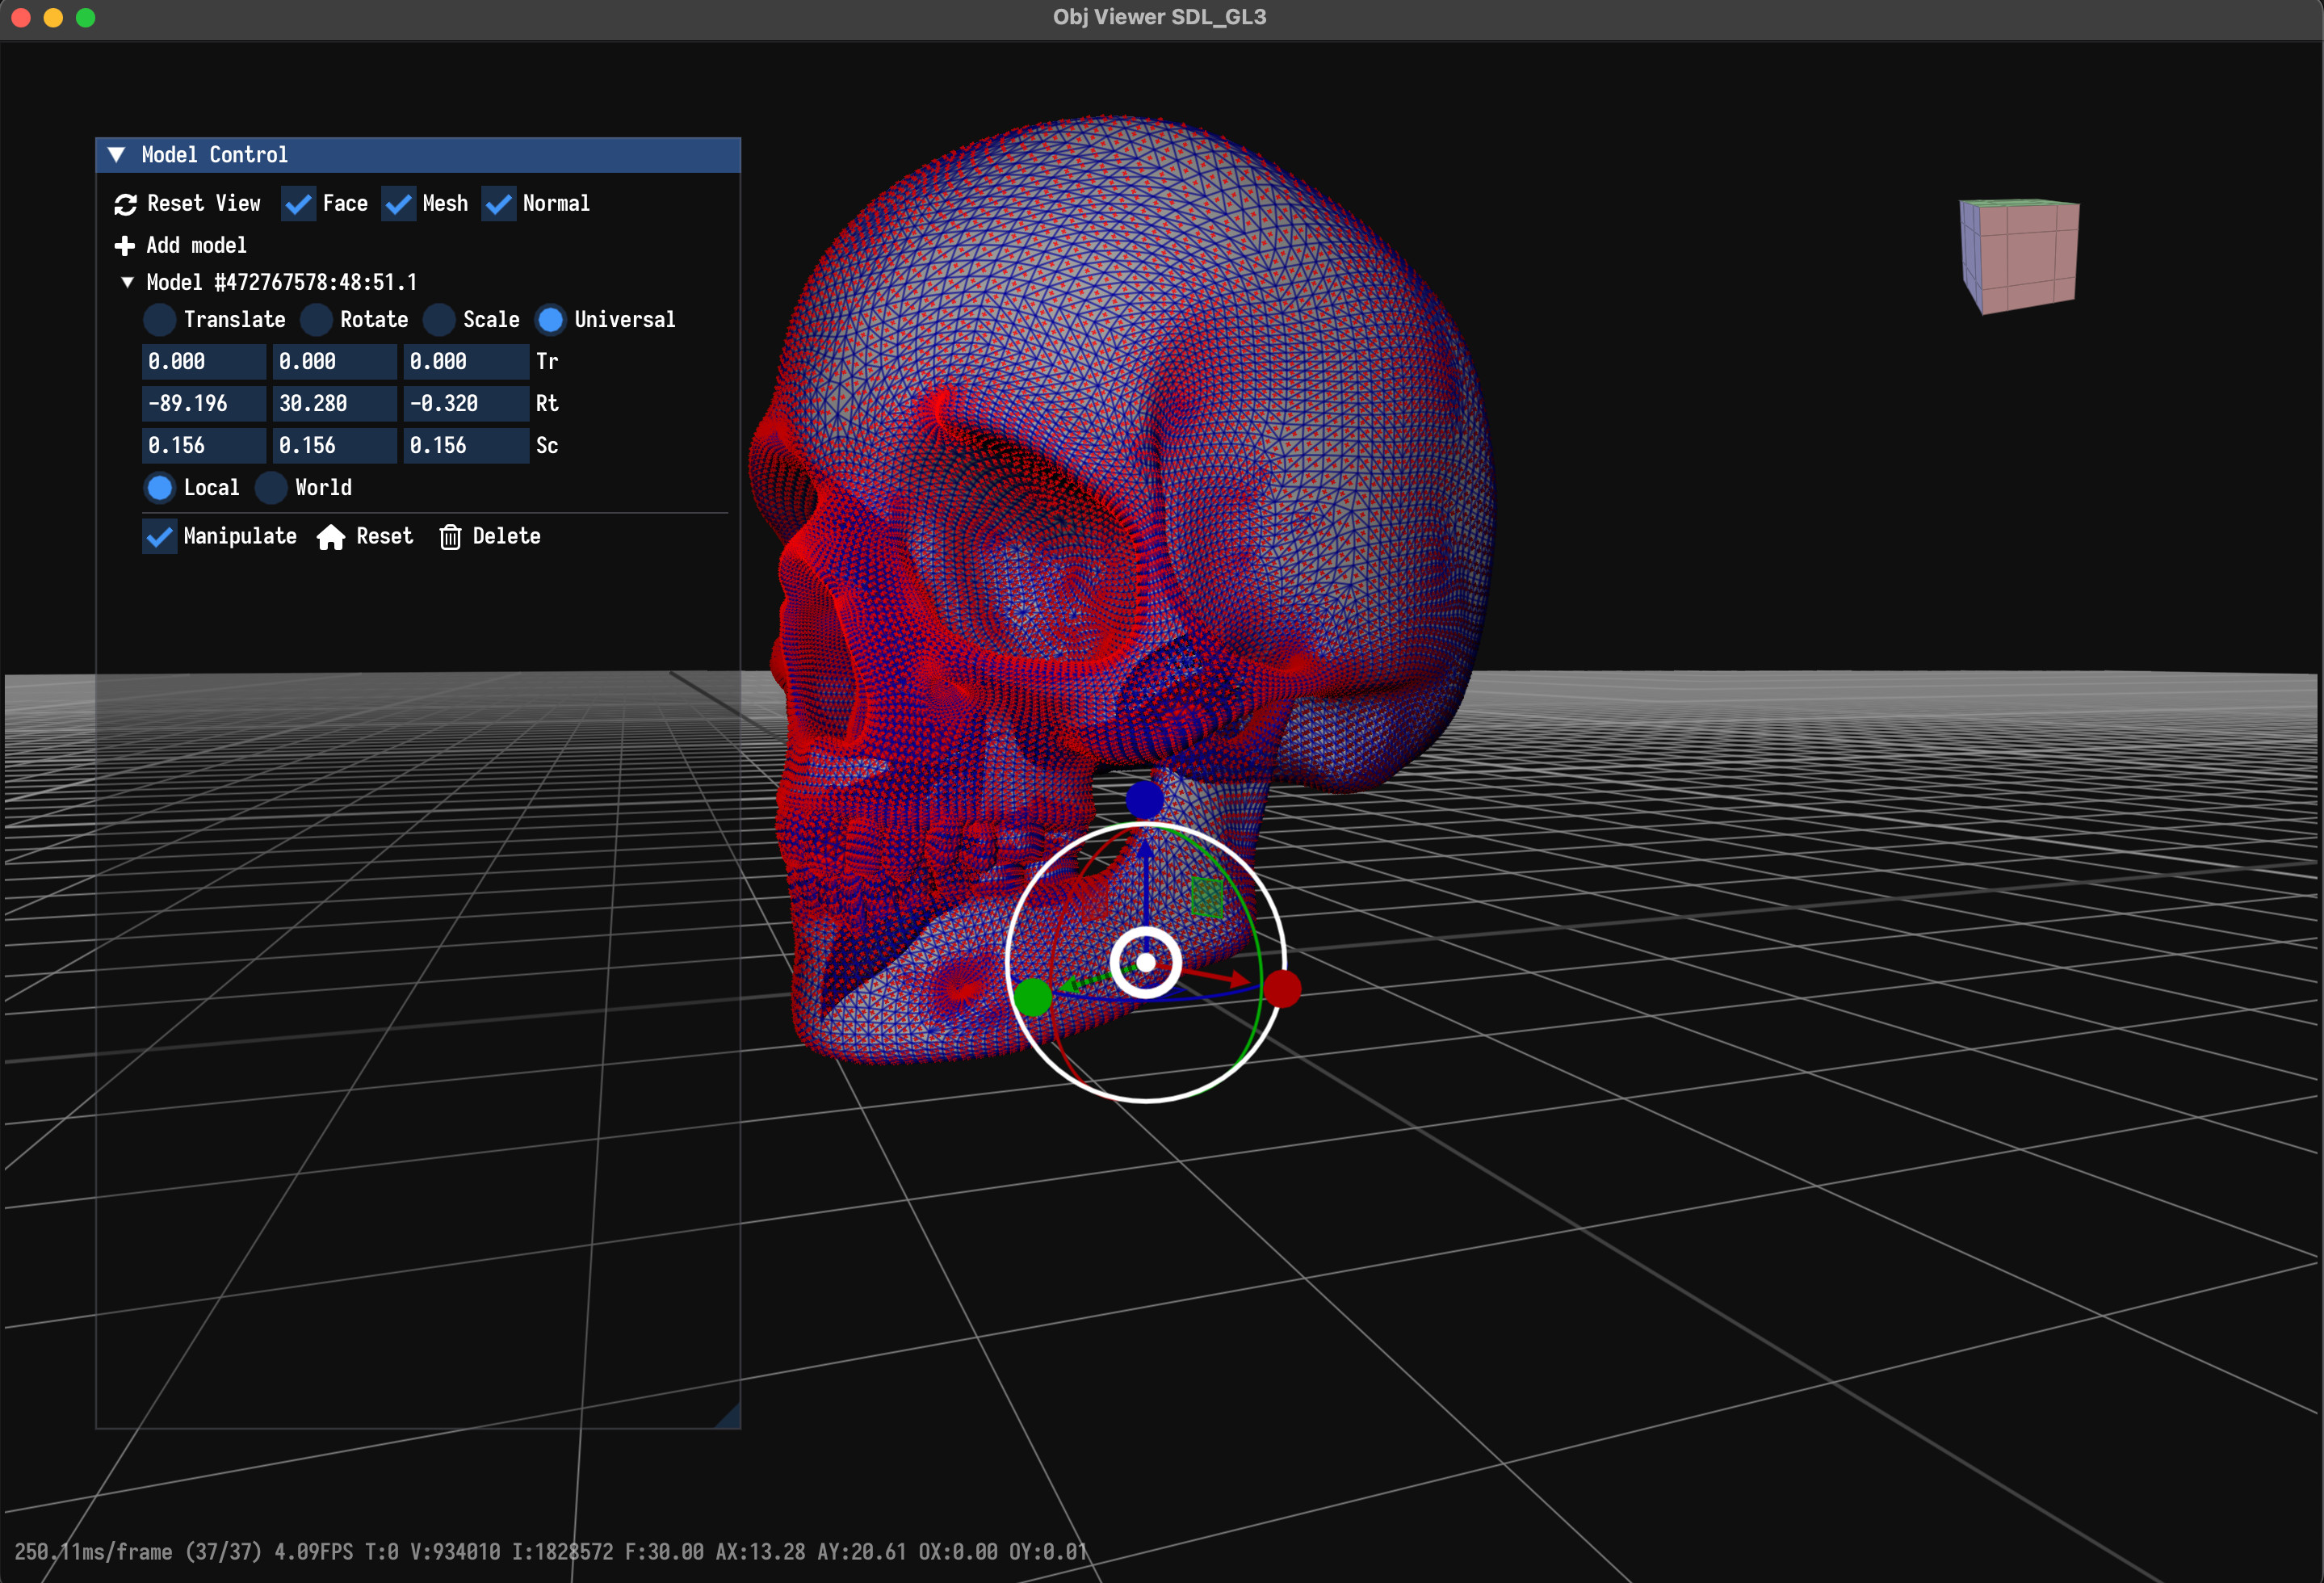The height and width of the screenshot is (1583, 2324).
Task: Click the red X-axis gizmo handle dot
Action: pyautogui.click(x=1282, y=988)
